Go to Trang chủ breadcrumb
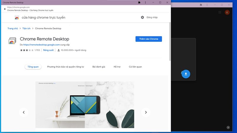 13,28
